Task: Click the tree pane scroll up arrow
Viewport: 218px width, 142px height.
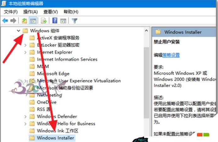Action: [x=146, y=31]
